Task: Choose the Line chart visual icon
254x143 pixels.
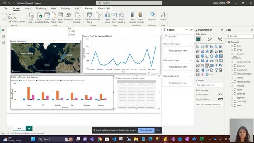Action: [198, 52]
